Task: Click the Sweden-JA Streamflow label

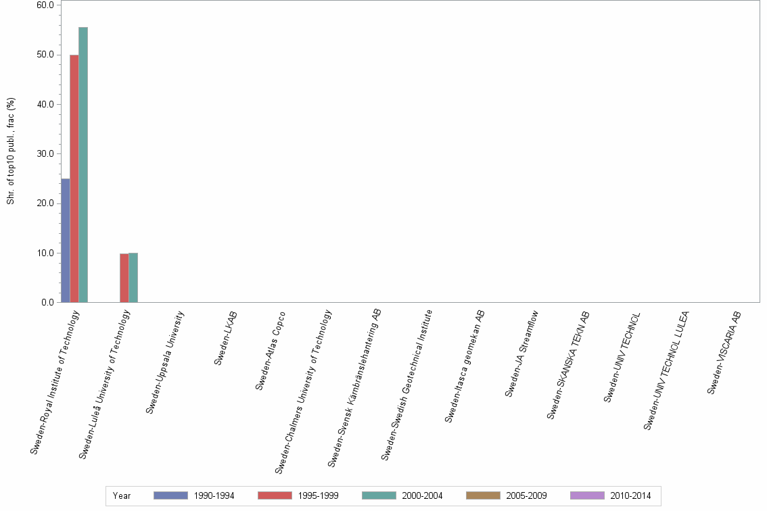Action: (x=524, y=351)
